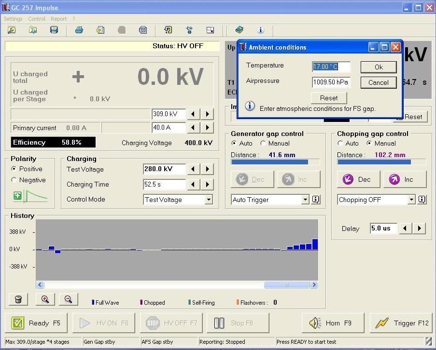
Task: Click the Temperature input field
Action: [331, 67]
